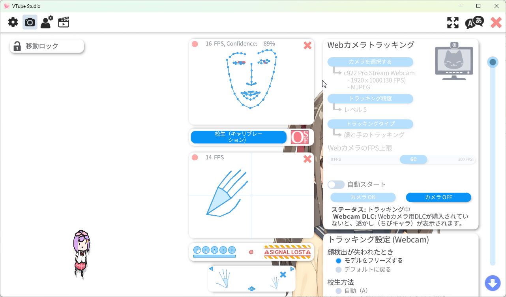Click the blue down-arrow scroll button
Screen dimensions: 506x297
pyautogui.click(x=493, y=283)
